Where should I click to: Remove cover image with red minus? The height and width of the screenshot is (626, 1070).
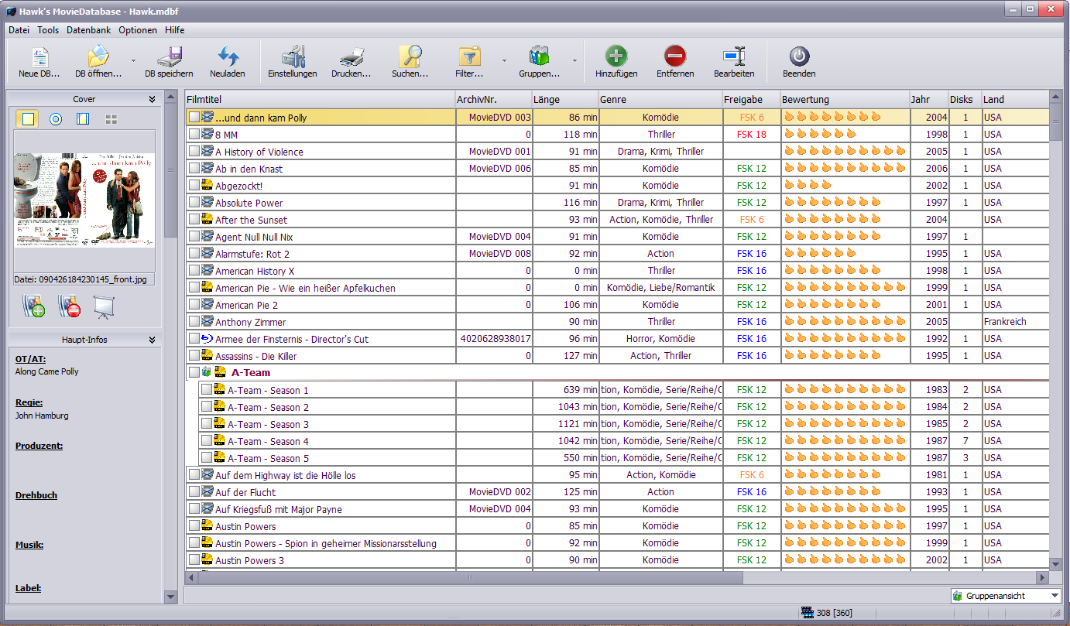pos(69,307)
